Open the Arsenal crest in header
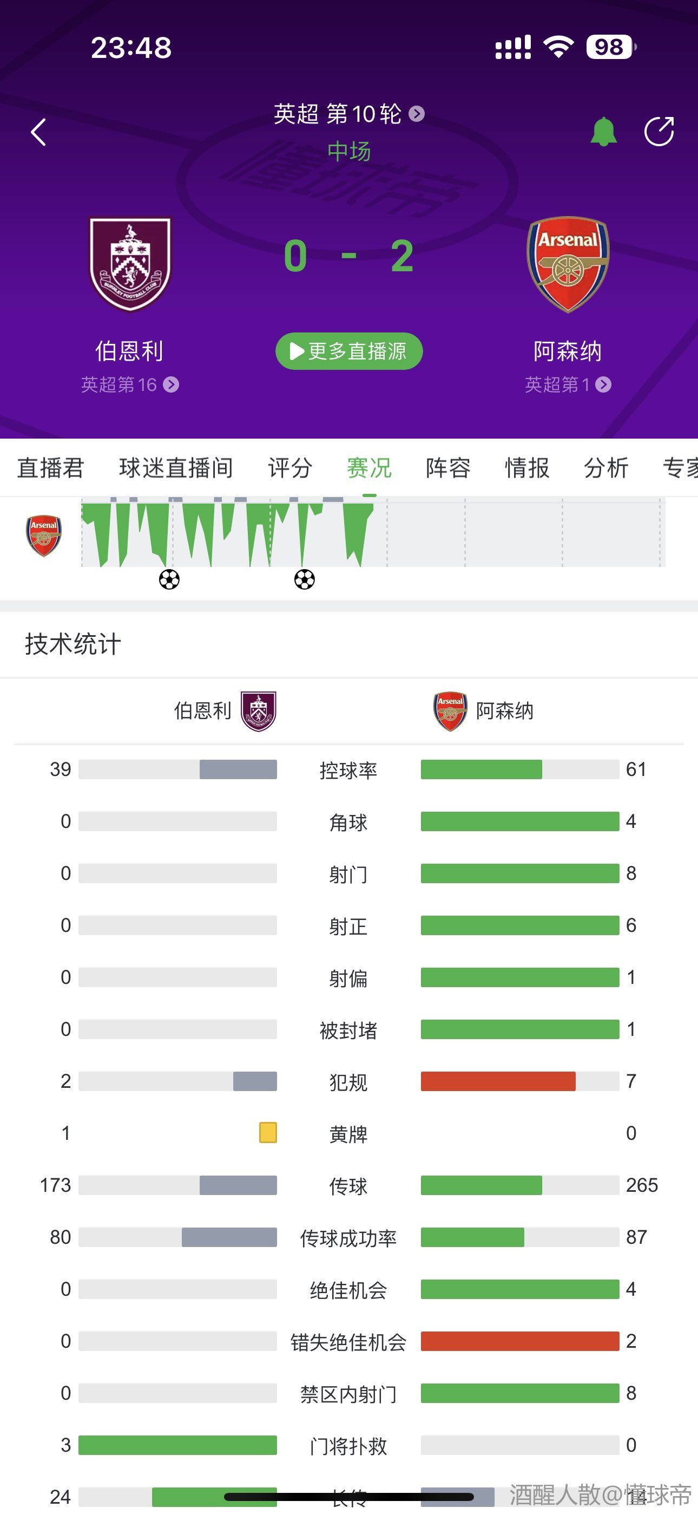This screenshot has width=698, height=1514. click(x=568, y=264)
